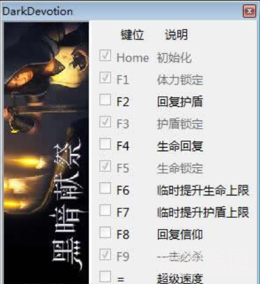Click the 键位 column header
This screenshot has height=284, width=260.
coord(132,35)
